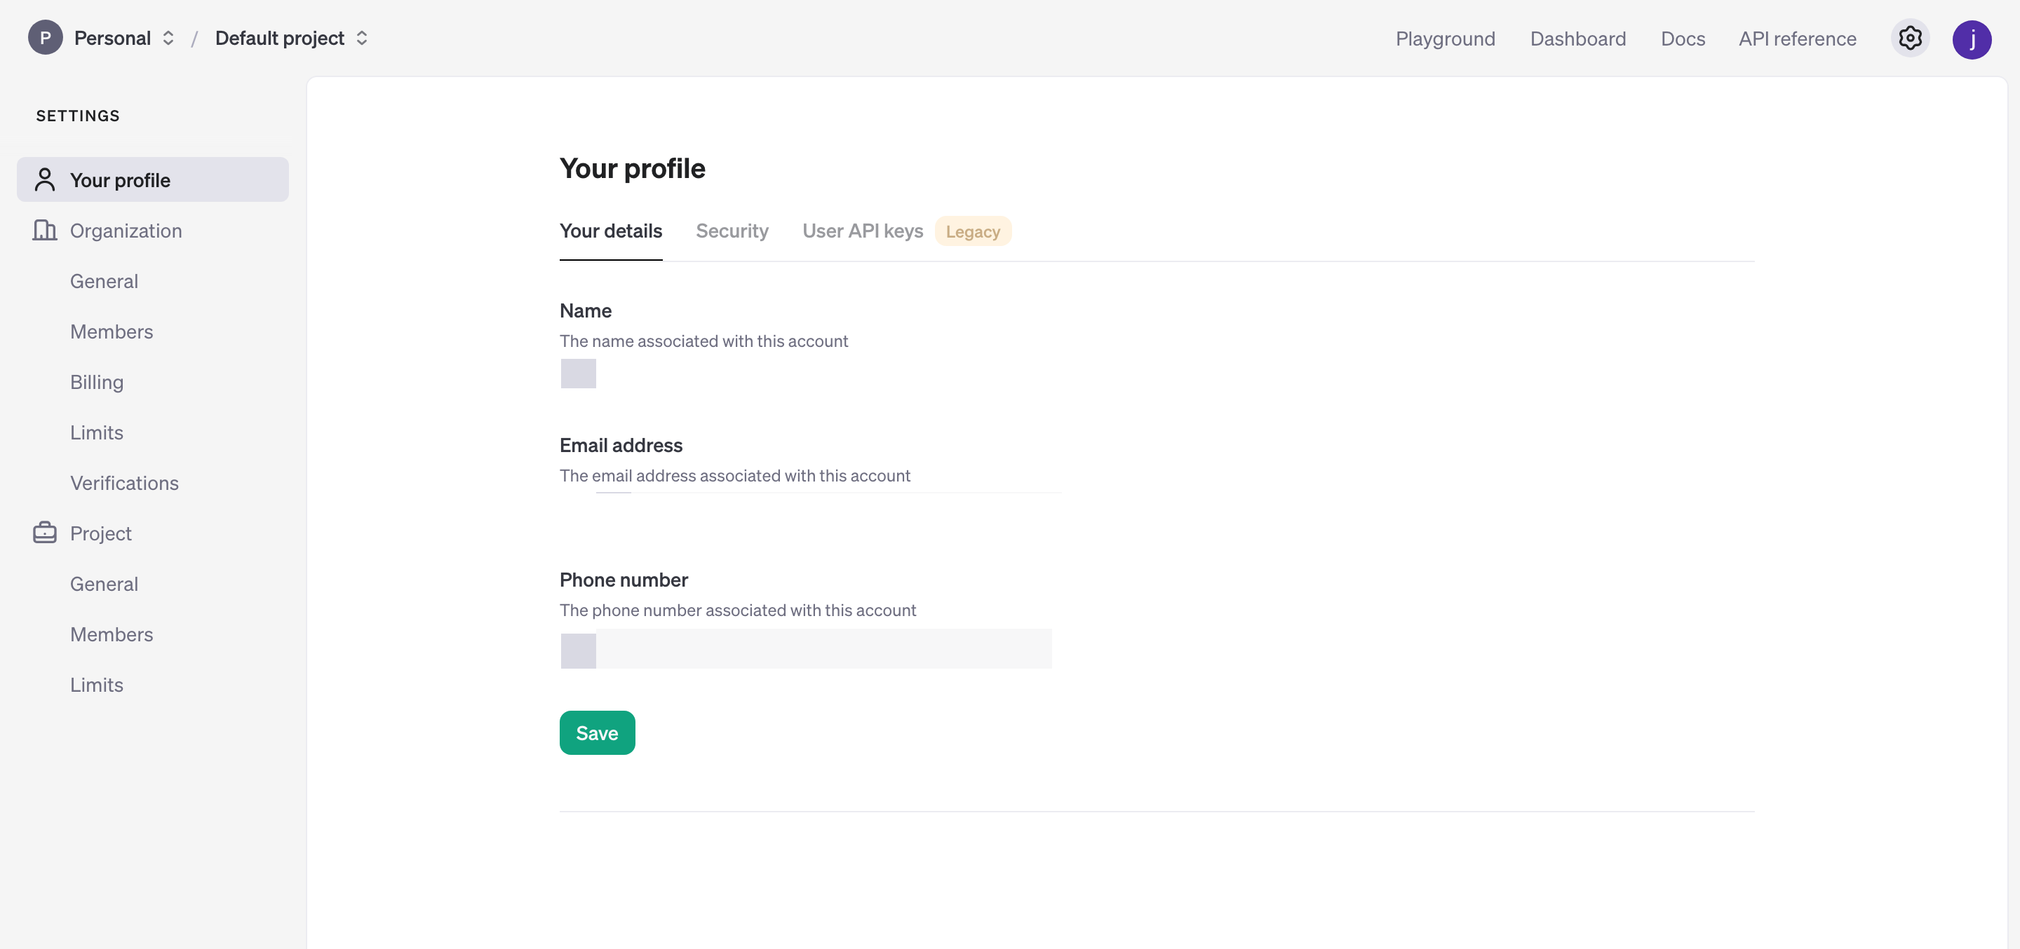Viewport: 2020px width, 949px height.
Task: Open Billing under Organization settings
Action: pos(97,383)
